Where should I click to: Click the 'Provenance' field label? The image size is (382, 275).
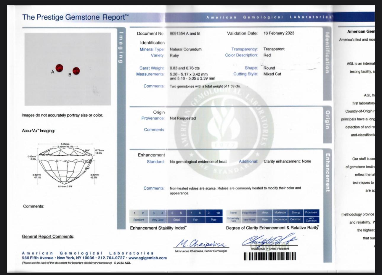(x=153, y=118)
